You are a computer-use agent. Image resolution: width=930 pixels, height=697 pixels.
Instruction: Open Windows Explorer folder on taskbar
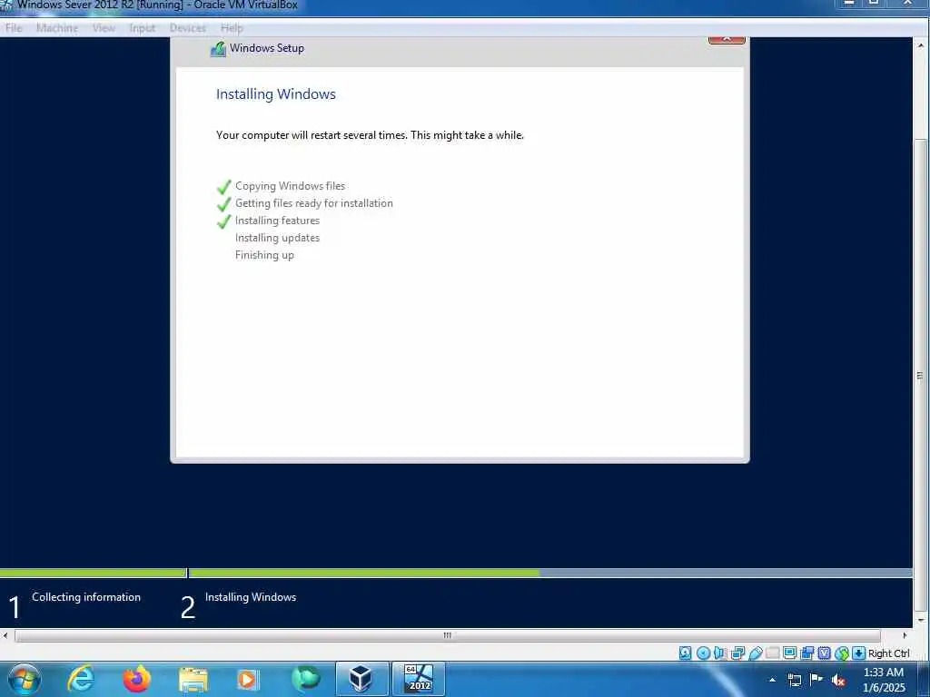(193, 680)
